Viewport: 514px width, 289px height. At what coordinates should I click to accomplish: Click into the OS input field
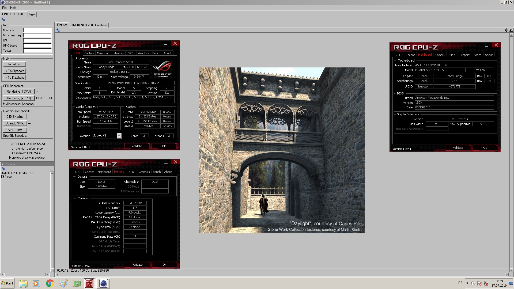37,40
